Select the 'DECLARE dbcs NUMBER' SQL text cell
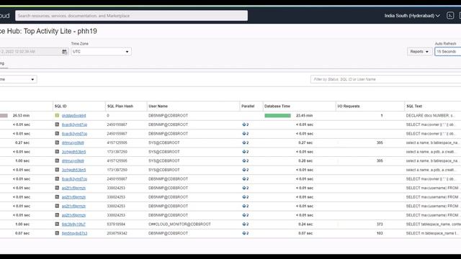Screen dimensions: 461x259 tap(430, 116)
